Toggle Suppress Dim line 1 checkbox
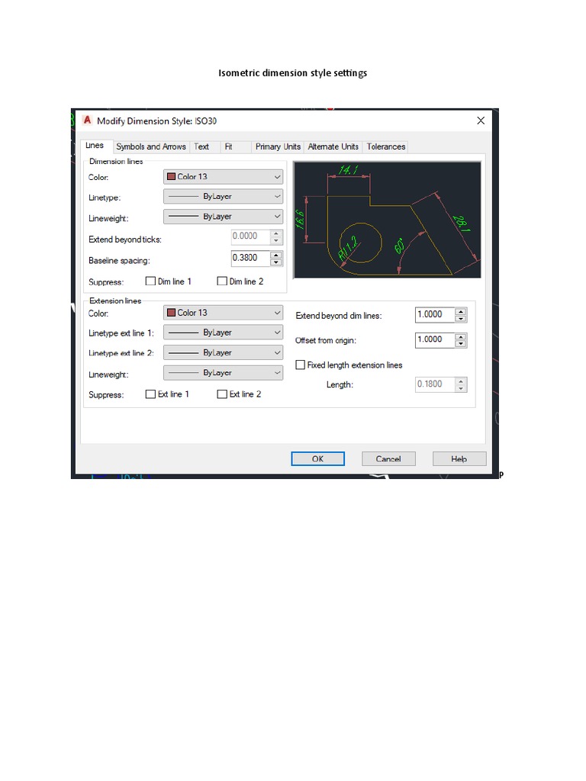Screen dimensions: 586x781 [150, 281]
